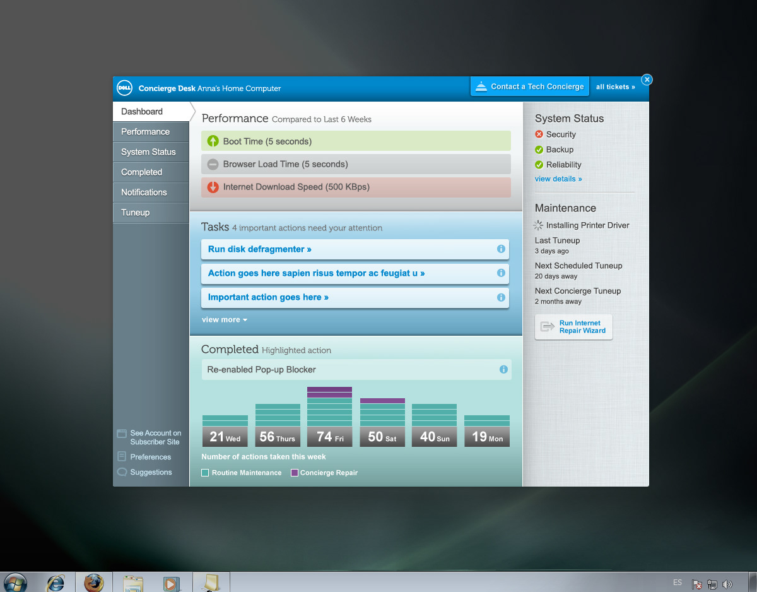Image resolution: width=757 pixels, height=592 pixels.
Task: Click Routine Maintenance teal legend swatch
Action: point(205,473)
